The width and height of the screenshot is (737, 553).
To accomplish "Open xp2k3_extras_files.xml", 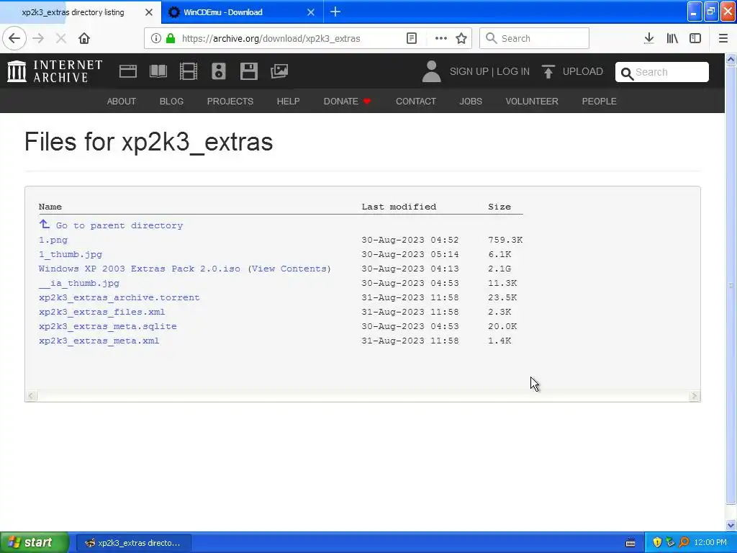I will 102,312.
